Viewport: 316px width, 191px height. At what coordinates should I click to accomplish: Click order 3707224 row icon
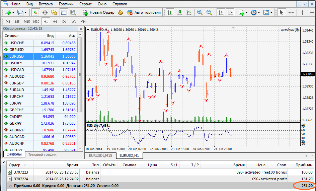point(10,179)
